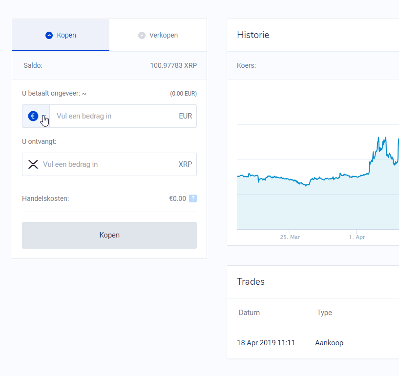Click the Saldo value 100.97783 XRP

[173, 65]
